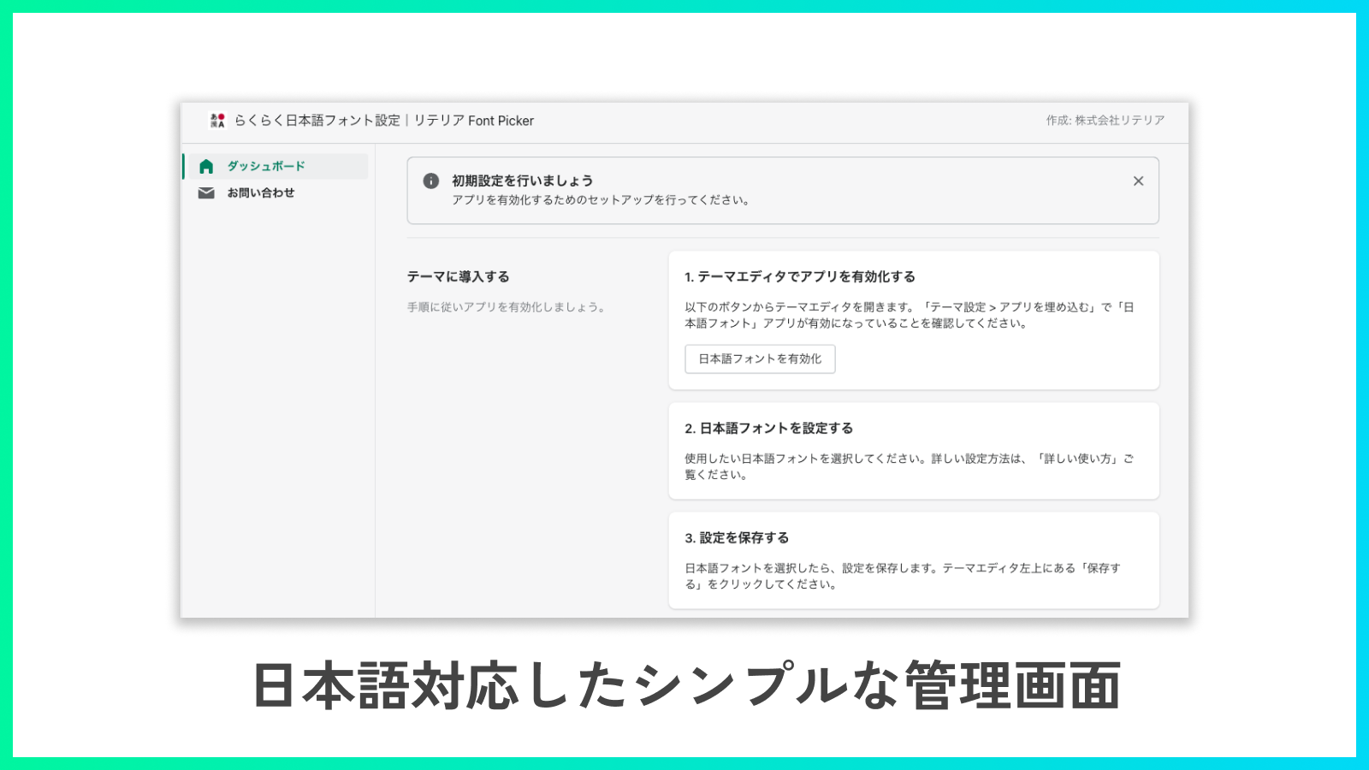Click the envelope icon next to お問い合わせ
Image resolution: width=1369 pixels, height=770 pixels.
tap(206, 192)
